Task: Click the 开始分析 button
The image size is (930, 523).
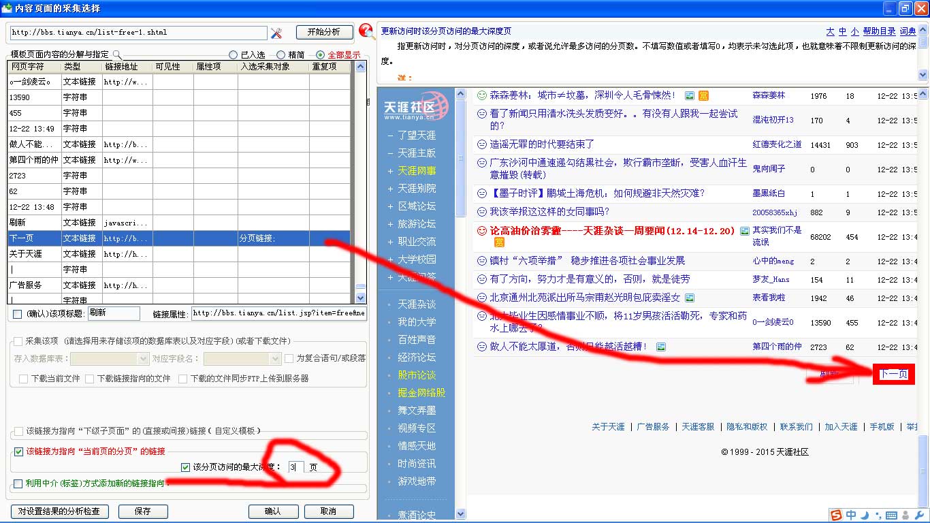Action: point(324,33)
